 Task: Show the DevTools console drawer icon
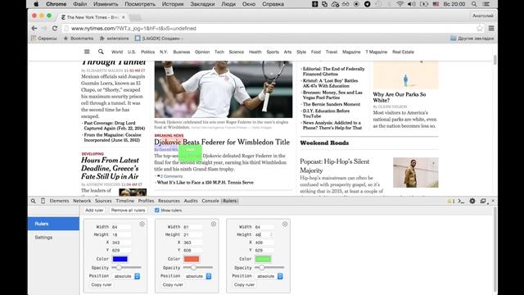(461, 201)
